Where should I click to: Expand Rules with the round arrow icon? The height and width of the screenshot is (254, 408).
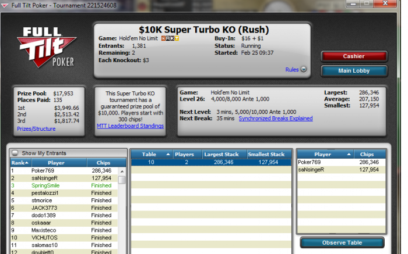click(304, 70)
